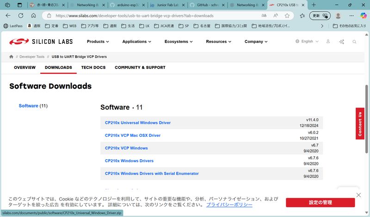Select the DOWNLOADS tab
The height and width of the screenshot is (217, 370).
(58, 67)
